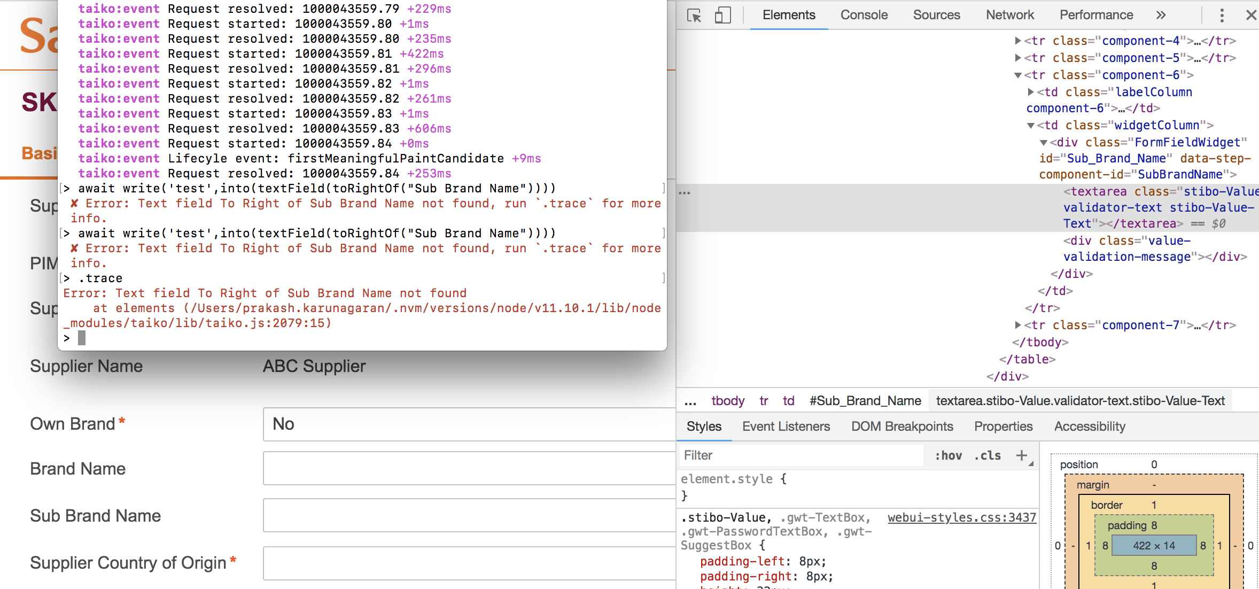This screenshot has width=1259, height=589.
Task: Toggle the device toolbar icon
Action: 724,15
